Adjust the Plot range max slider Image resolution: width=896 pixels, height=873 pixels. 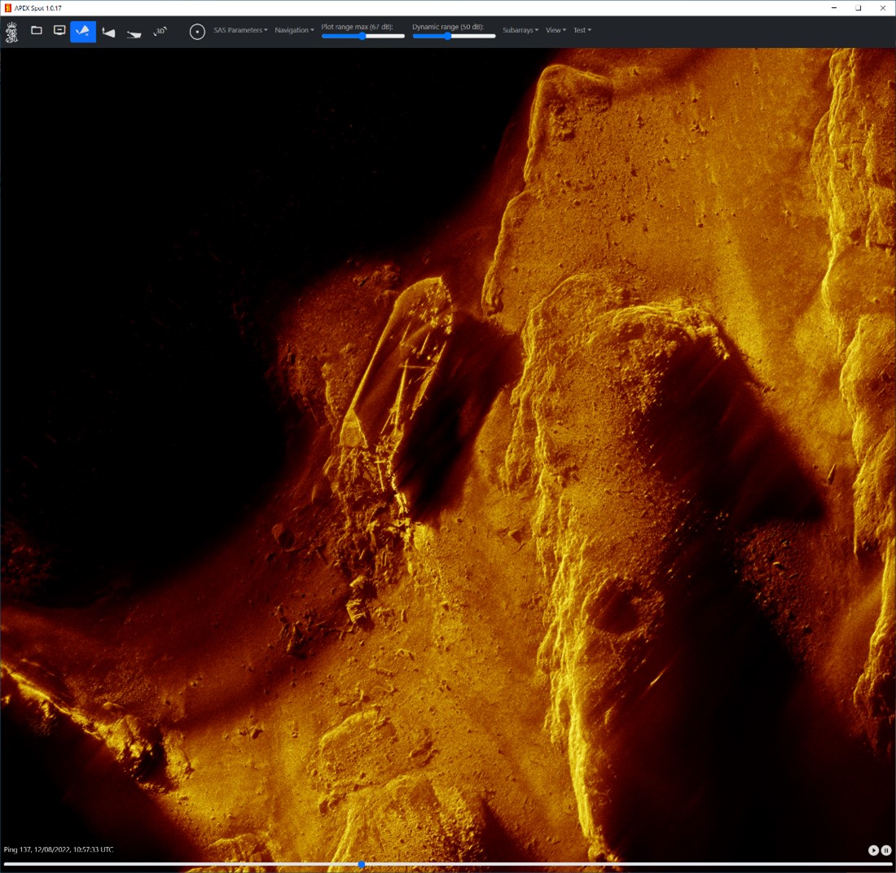pos(362,36)
